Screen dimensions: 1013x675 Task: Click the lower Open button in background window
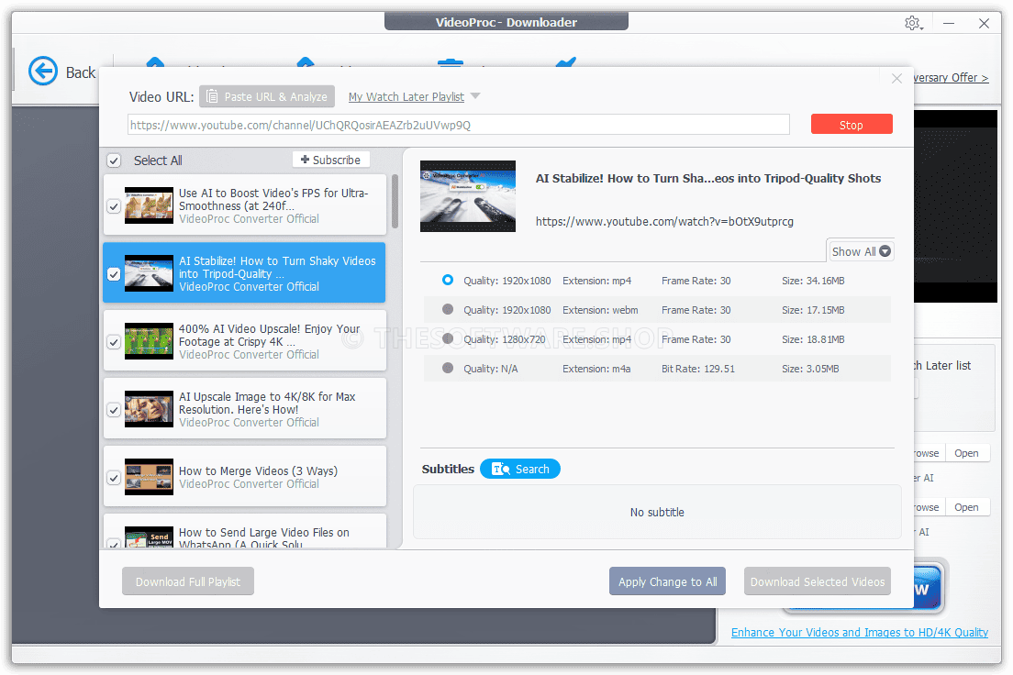(x=966, y=507)
